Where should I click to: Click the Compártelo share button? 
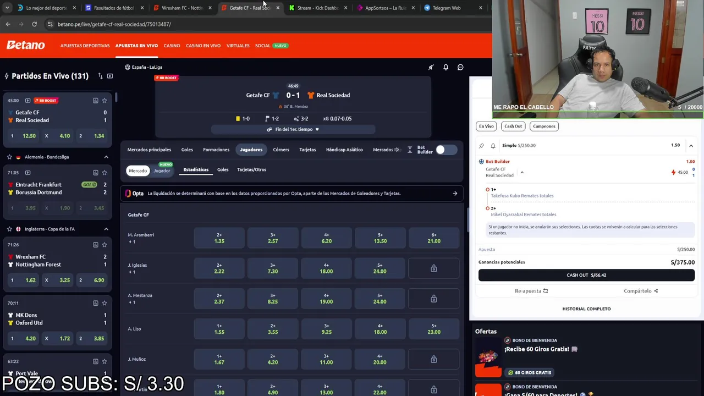tap(641, 291)
